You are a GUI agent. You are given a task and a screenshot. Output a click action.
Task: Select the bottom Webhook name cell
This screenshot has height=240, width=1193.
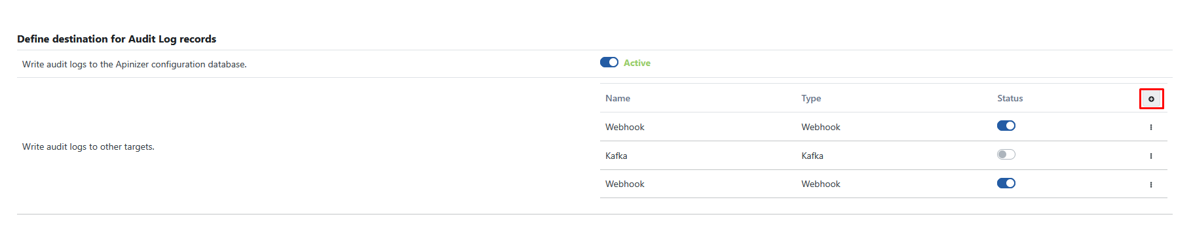[625, 184]
